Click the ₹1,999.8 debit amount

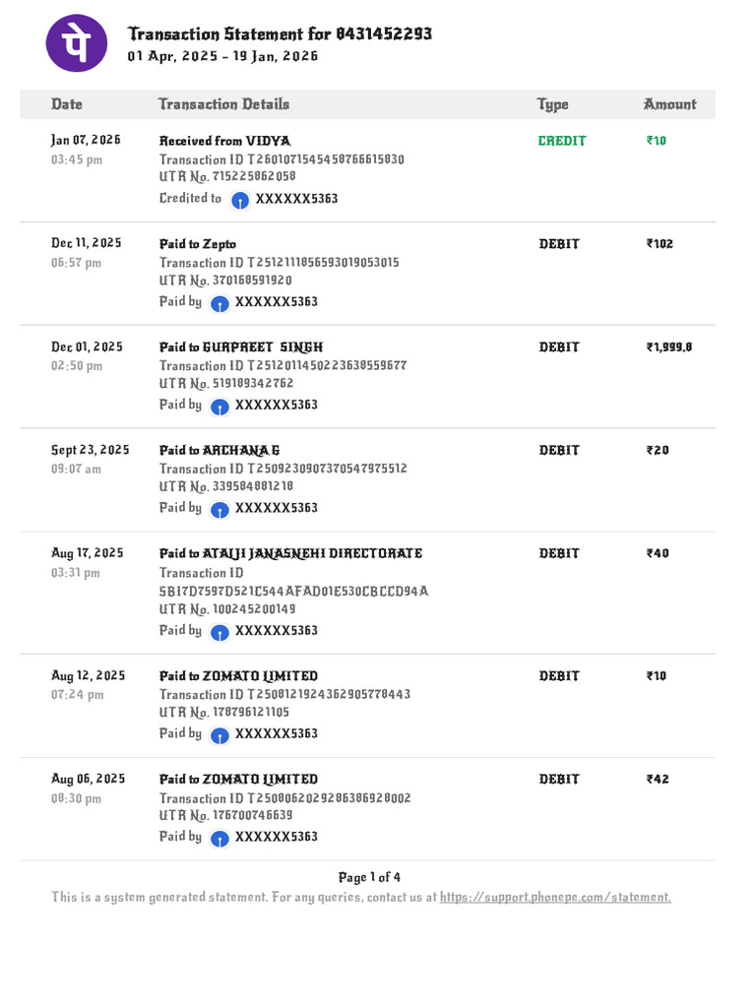(x=669, y=347)
